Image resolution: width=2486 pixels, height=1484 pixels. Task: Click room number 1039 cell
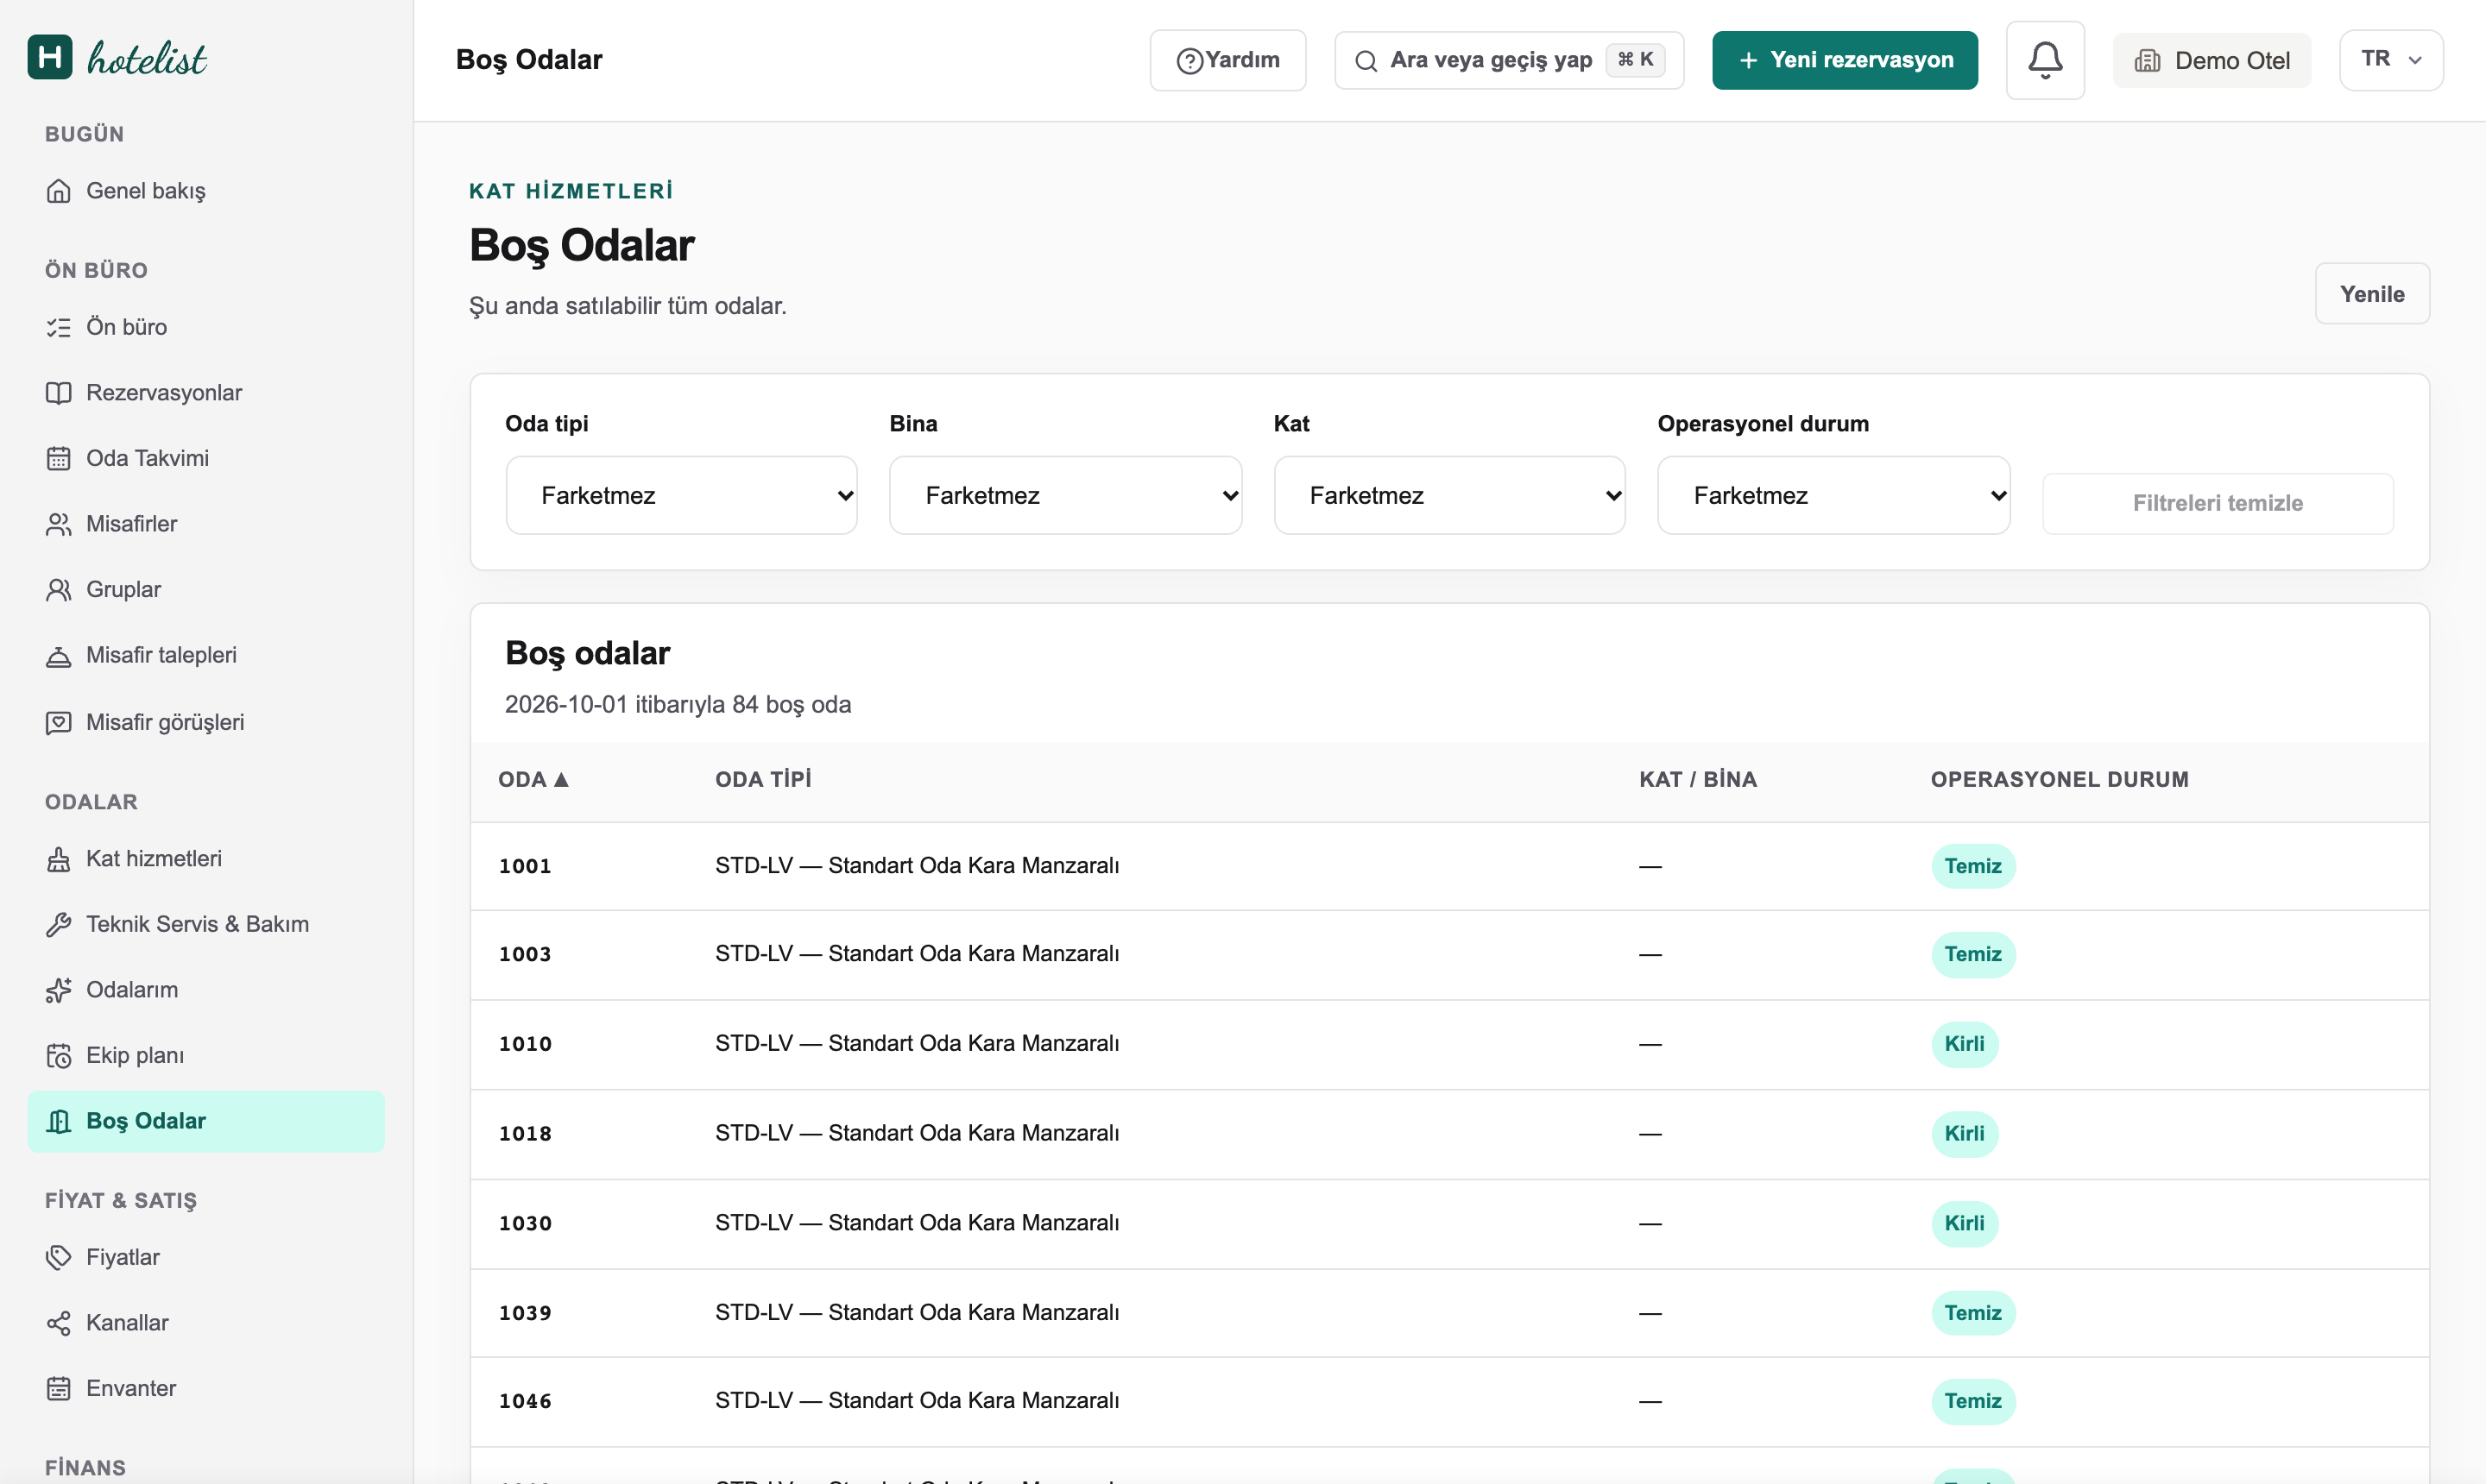point(525,1313)
